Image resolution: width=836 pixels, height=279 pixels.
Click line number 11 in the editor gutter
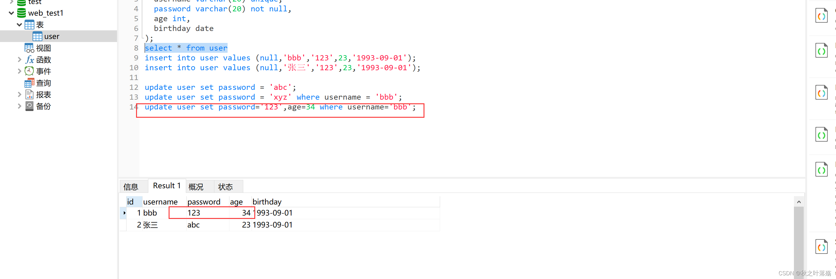[134, 78]
